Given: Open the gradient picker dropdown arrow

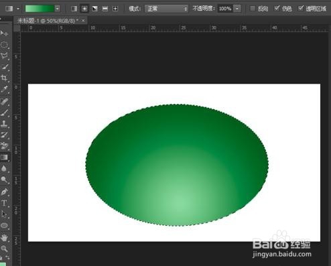Looking at the screenshot, I should pos(58,9).
